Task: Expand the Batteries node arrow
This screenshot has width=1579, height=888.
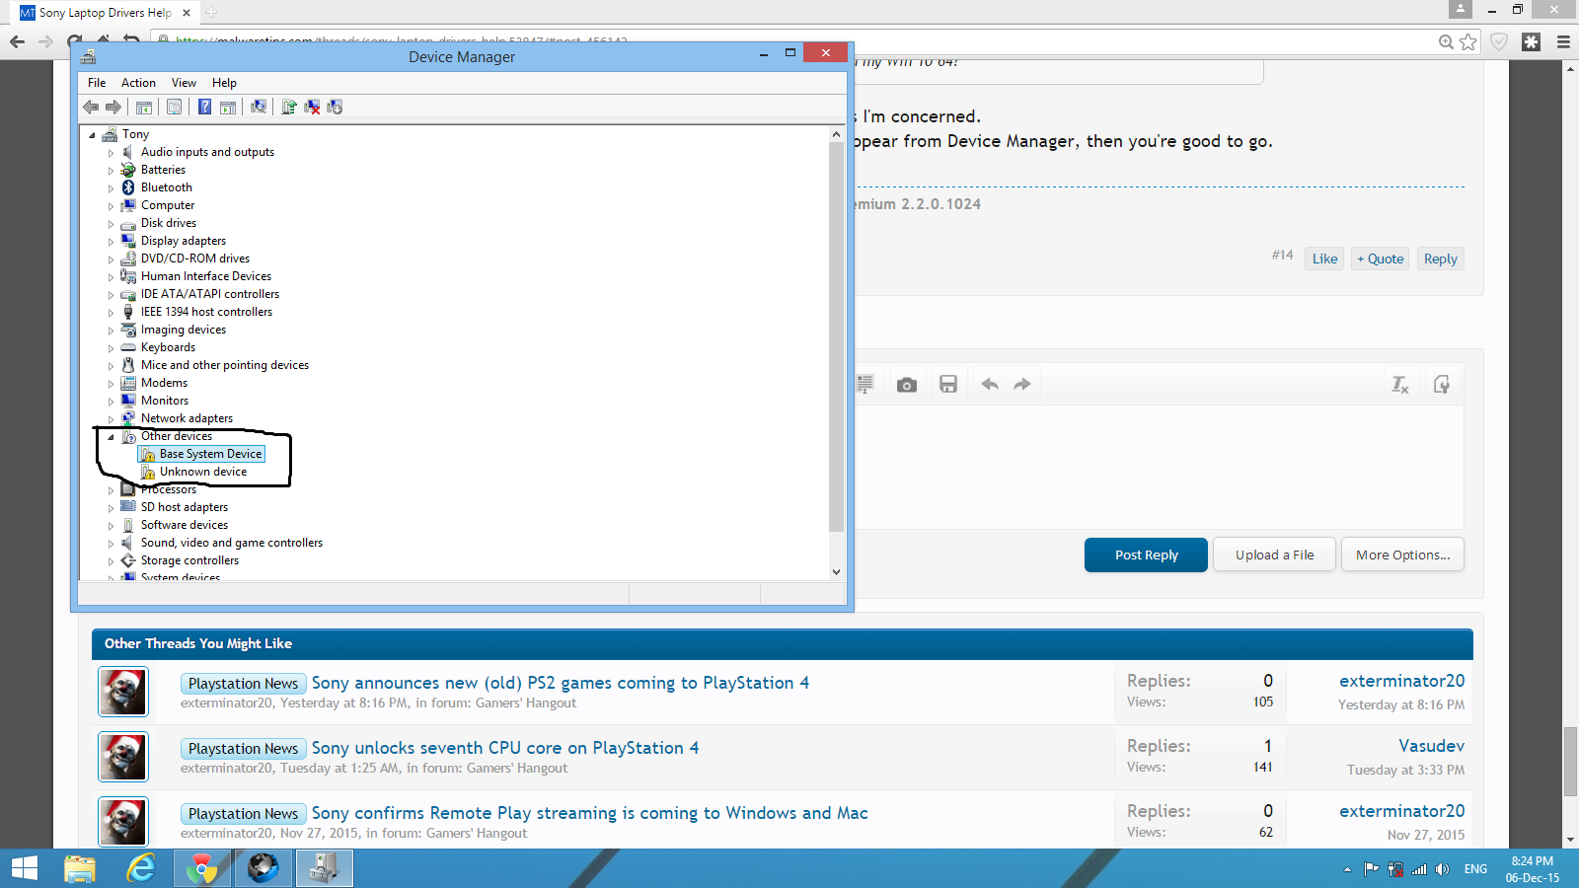Action: point(111,171)
